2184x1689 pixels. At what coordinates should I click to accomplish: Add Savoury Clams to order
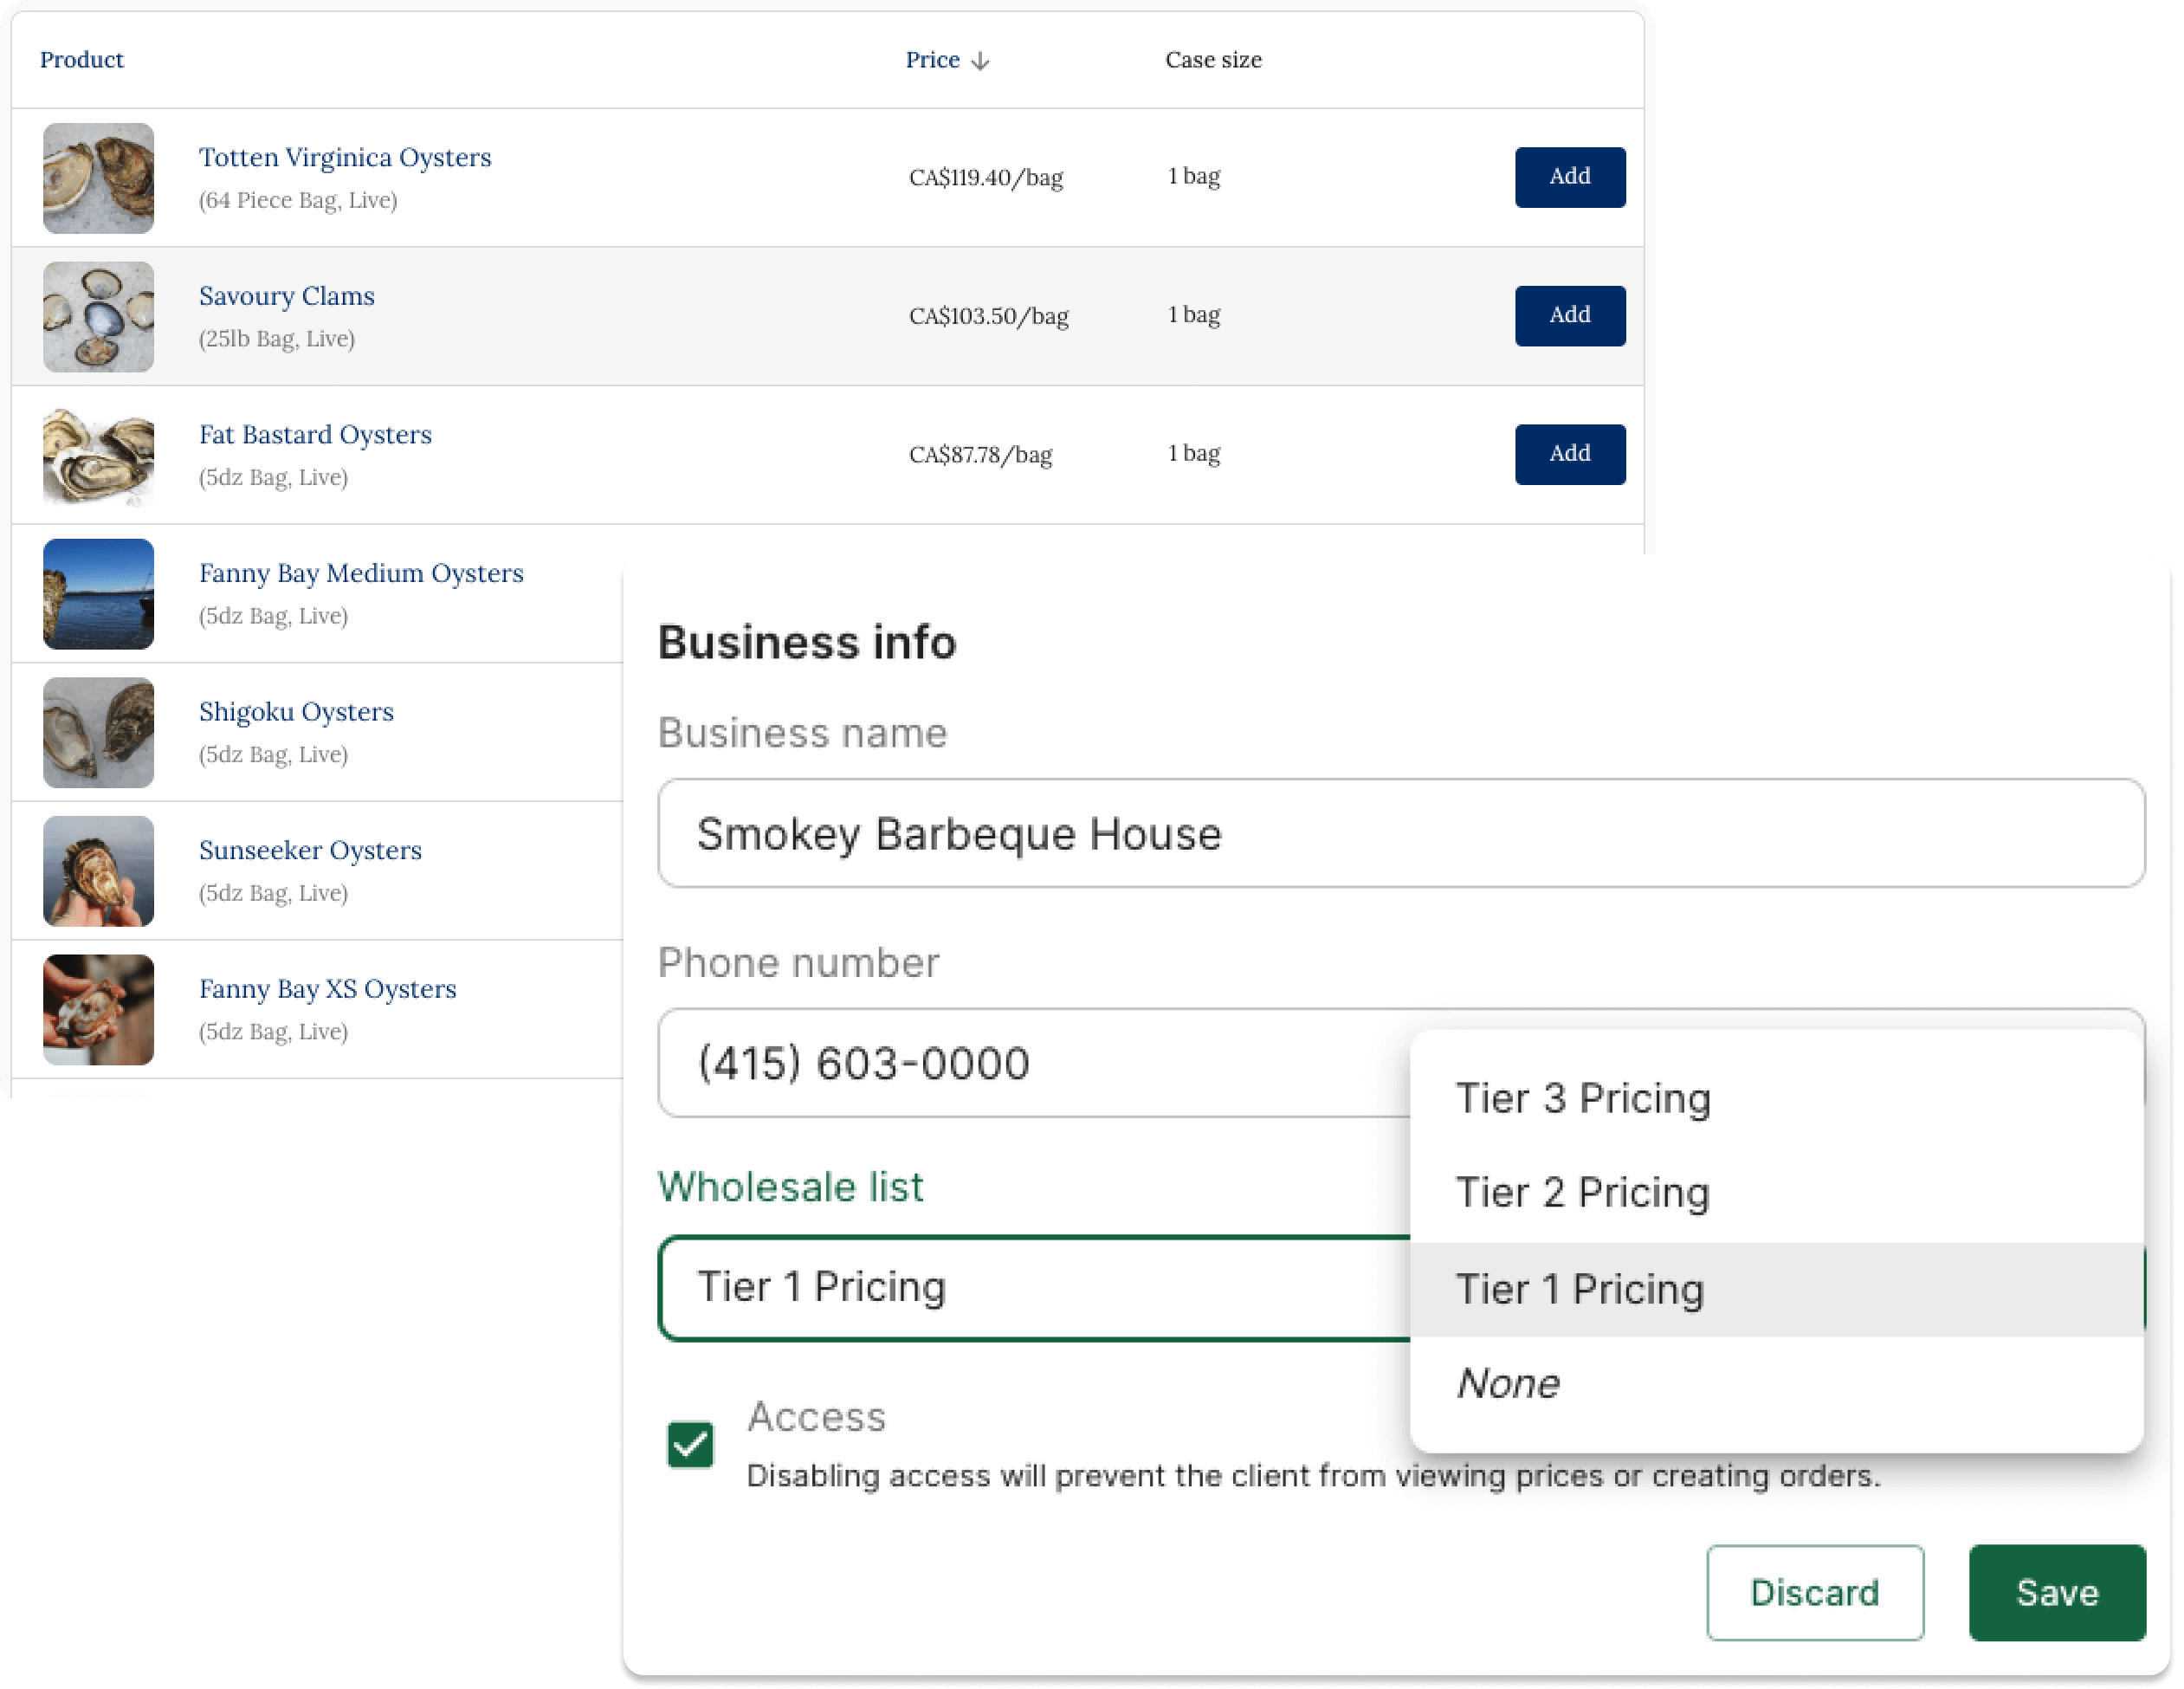1569,316
